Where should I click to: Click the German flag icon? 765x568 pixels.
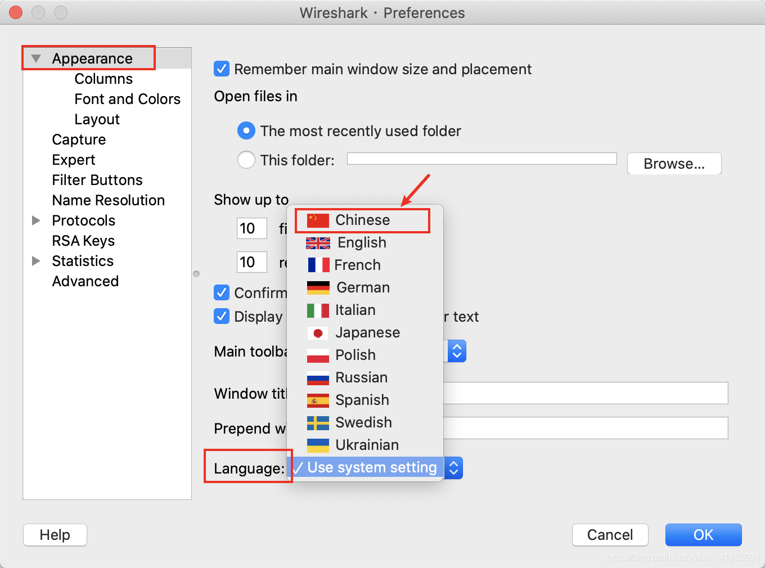[318, 288]
